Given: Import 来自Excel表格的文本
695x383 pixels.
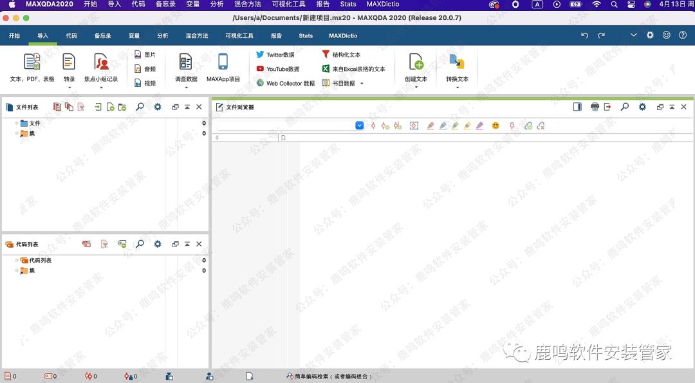Looking at the screenshot, I should [x=353, y=69].
